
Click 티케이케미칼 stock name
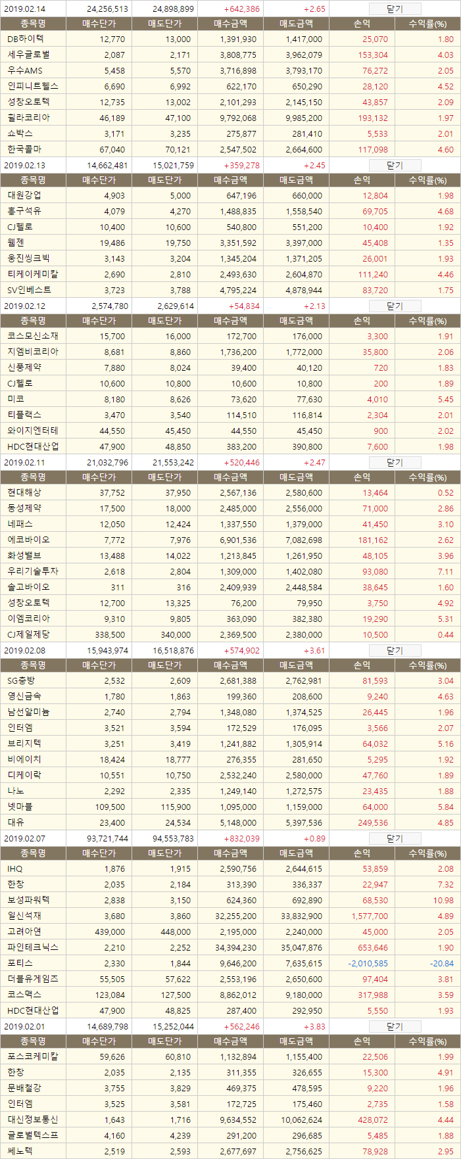click(x=33, y=275)
